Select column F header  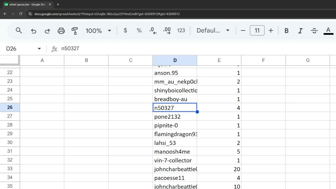[x=263, y=60]
